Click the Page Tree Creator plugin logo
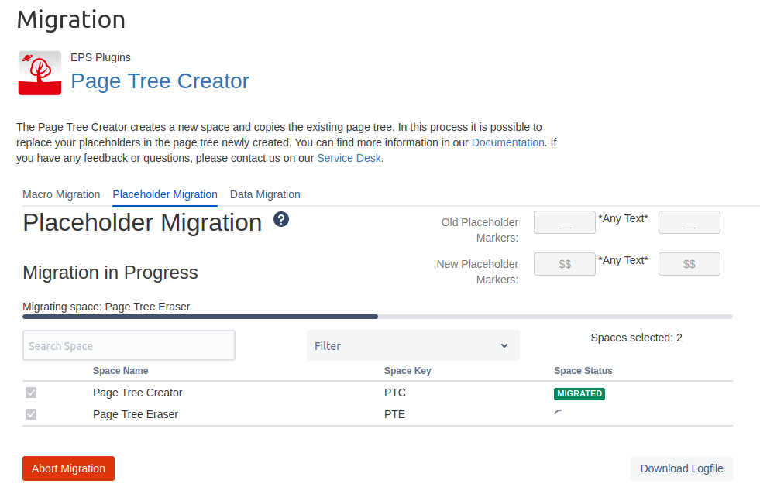 40,73
